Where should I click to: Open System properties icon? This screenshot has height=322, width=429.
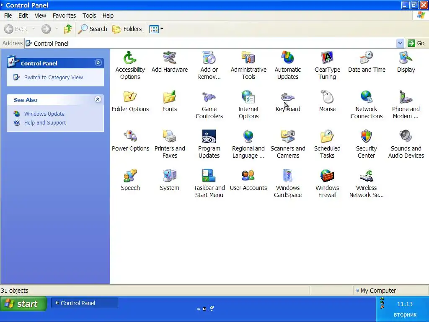(170, 180)
